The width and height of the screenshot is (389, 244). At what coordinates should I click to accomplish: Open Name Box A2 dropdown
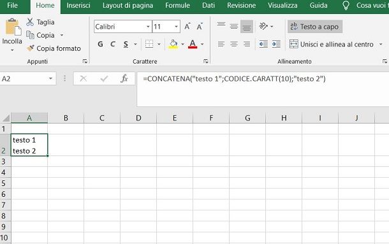click(50, 78)
